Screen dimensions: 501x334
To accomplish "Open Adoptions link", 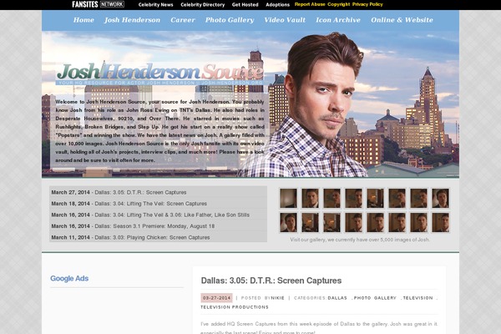I will coord(278,5).
